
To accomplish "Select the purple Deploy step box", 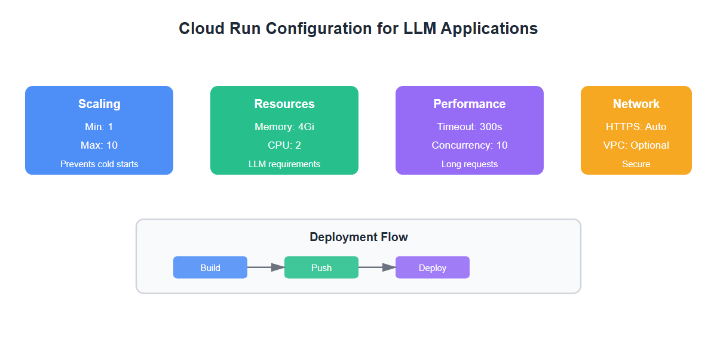I will click(x=433, y=267).
